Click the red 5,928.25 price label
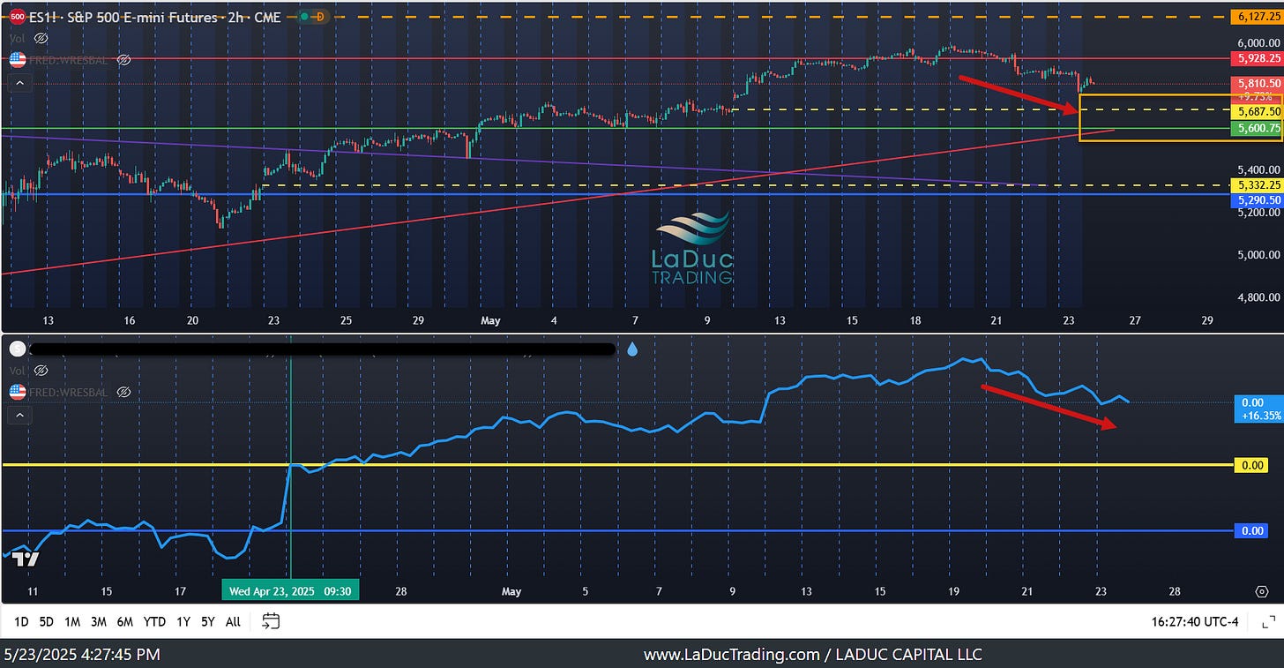The width and height of the screenshot is (1284, 668). point(1256,58)
